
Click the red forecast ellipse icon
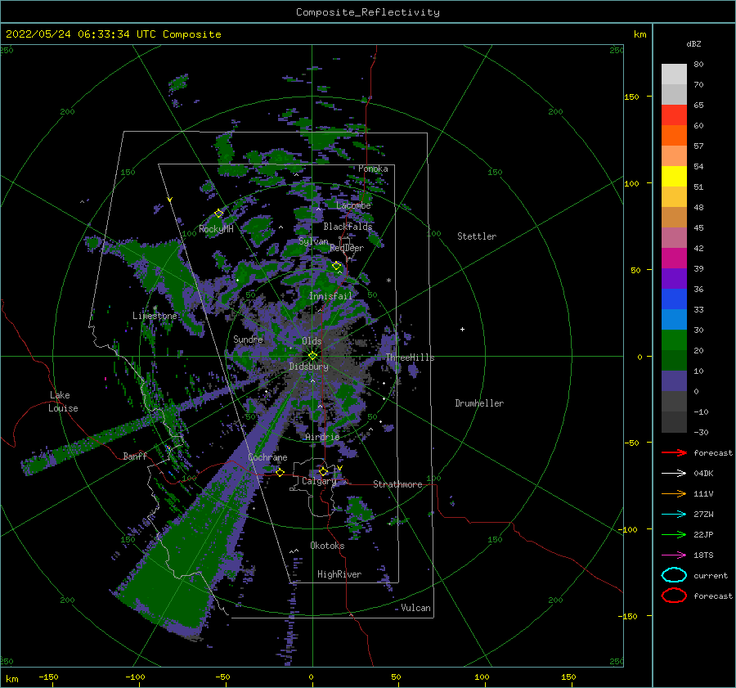pos(674,596)
